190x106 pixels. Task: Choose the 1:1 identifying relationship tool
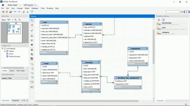(32, 73)
